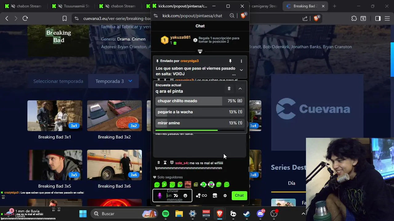The image size is (394, 221).
Task: Click the voice microphone icon in chat input
Action: [159, 196]
